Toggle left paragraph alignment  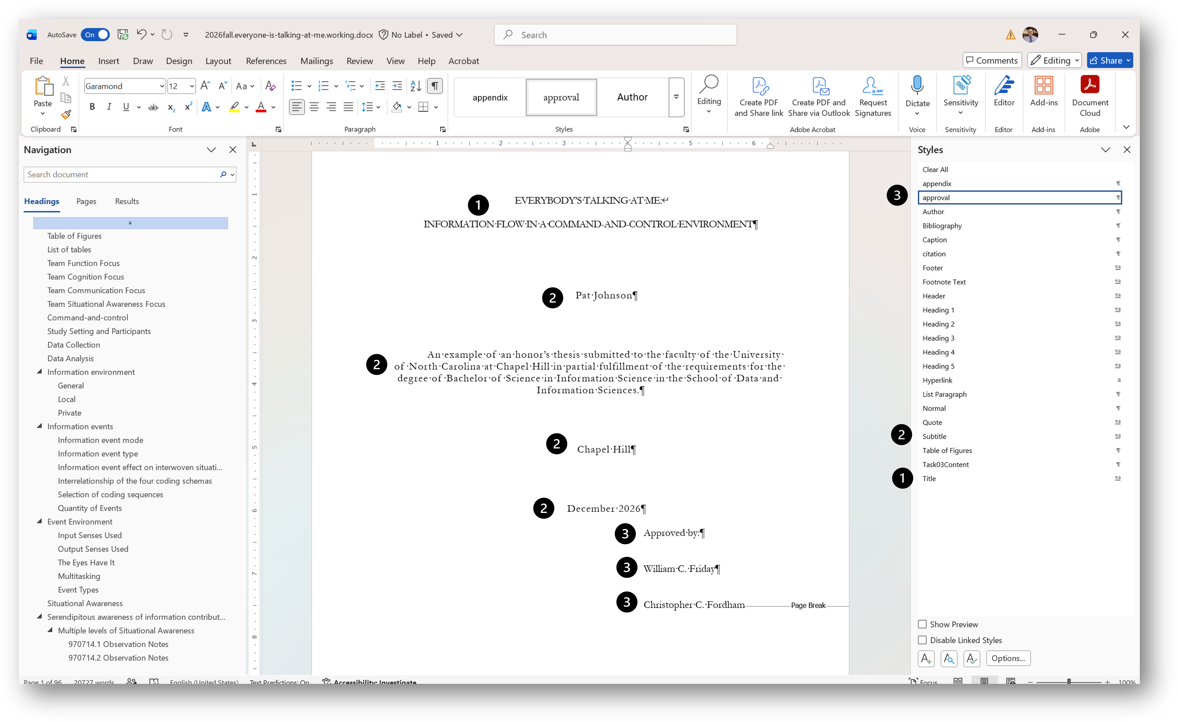297,107
